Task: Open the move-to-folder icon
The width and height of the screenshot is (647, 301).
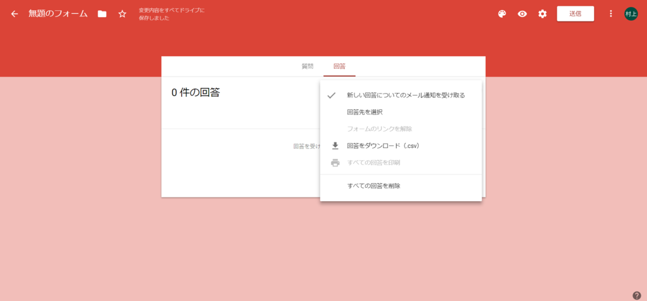Action: [x=102, y=14]
